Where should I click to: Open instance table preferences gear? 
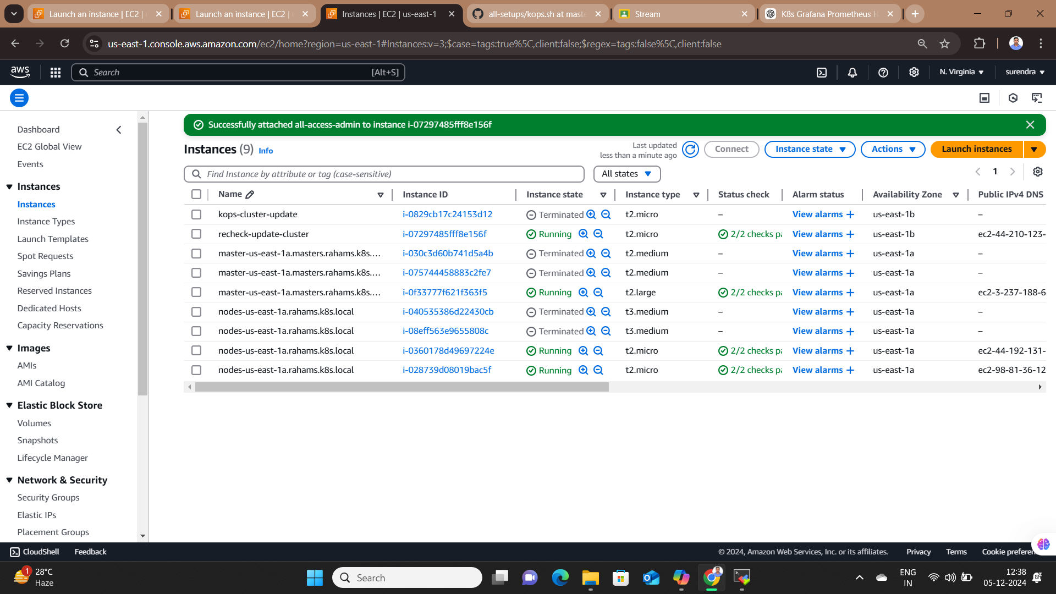point(1037,172)
